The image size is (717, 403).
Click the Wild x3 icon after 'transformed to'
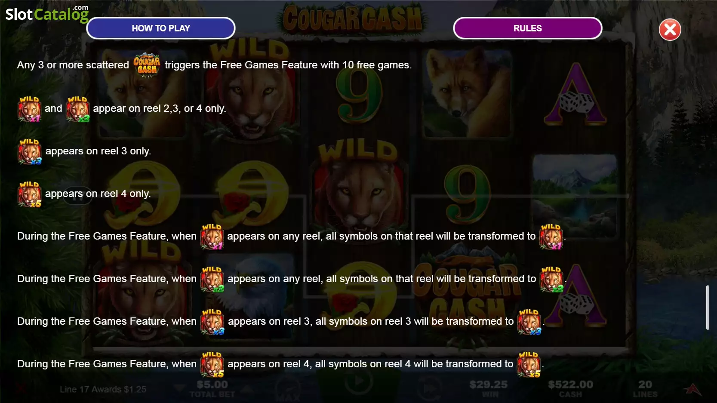coord(529,322)
